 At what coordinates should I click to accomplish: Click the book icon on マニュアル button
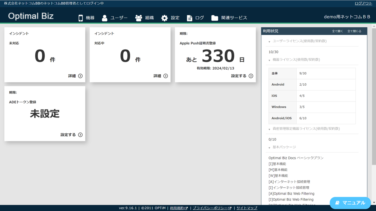pyautogui.click(x=338, y=203)
